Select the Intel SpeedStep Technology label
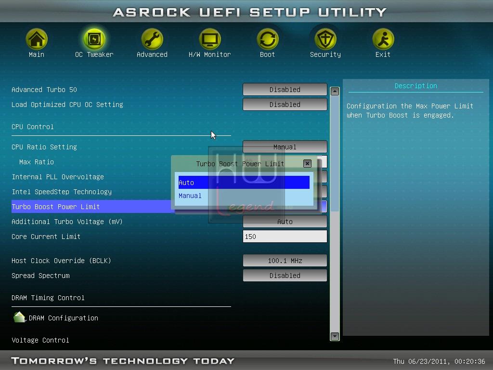The height and width of the screenshot is (370, 493). point(62,192)
